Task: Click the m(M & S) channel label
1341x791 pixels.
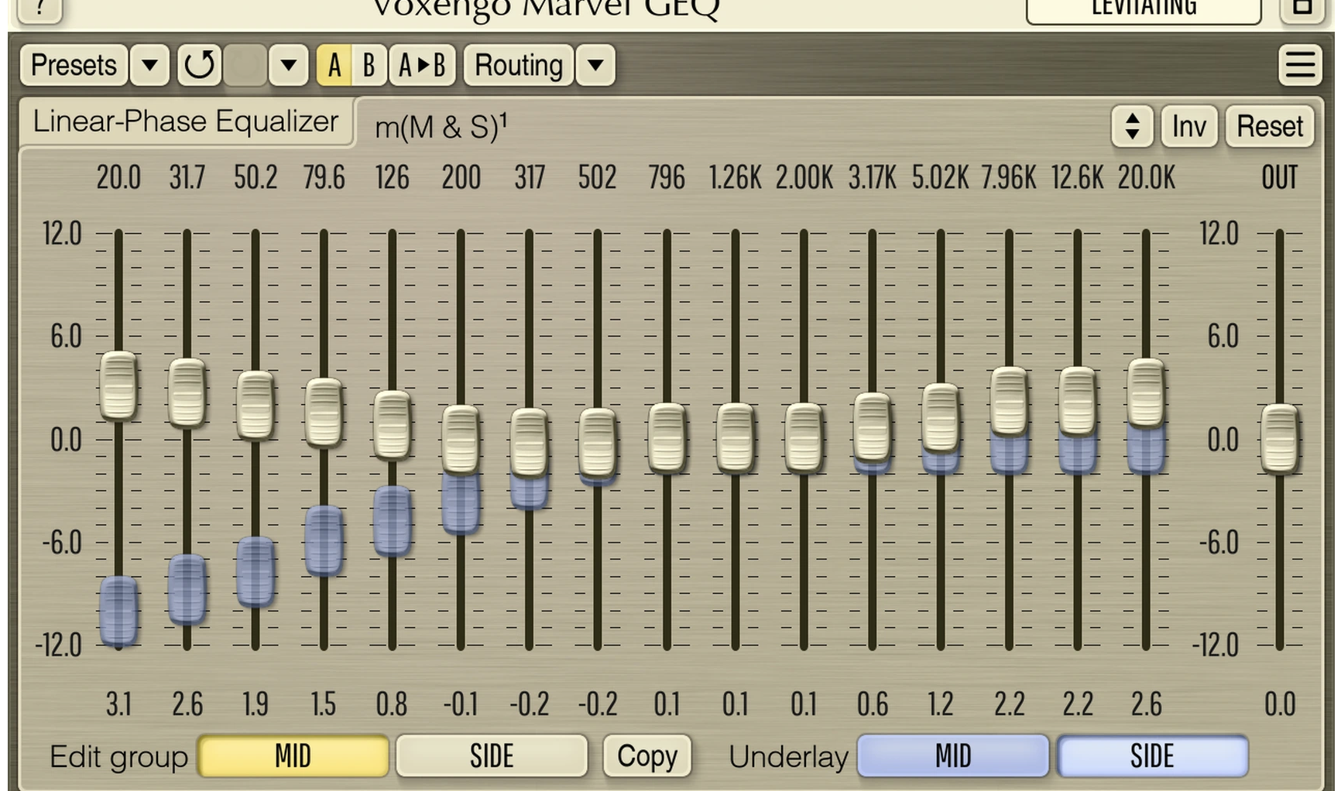Action: pos(441,126)
